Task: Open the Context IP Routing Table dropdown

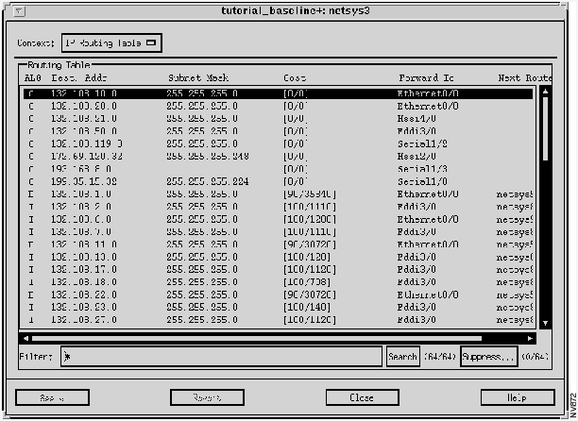Action: point(111,42)
